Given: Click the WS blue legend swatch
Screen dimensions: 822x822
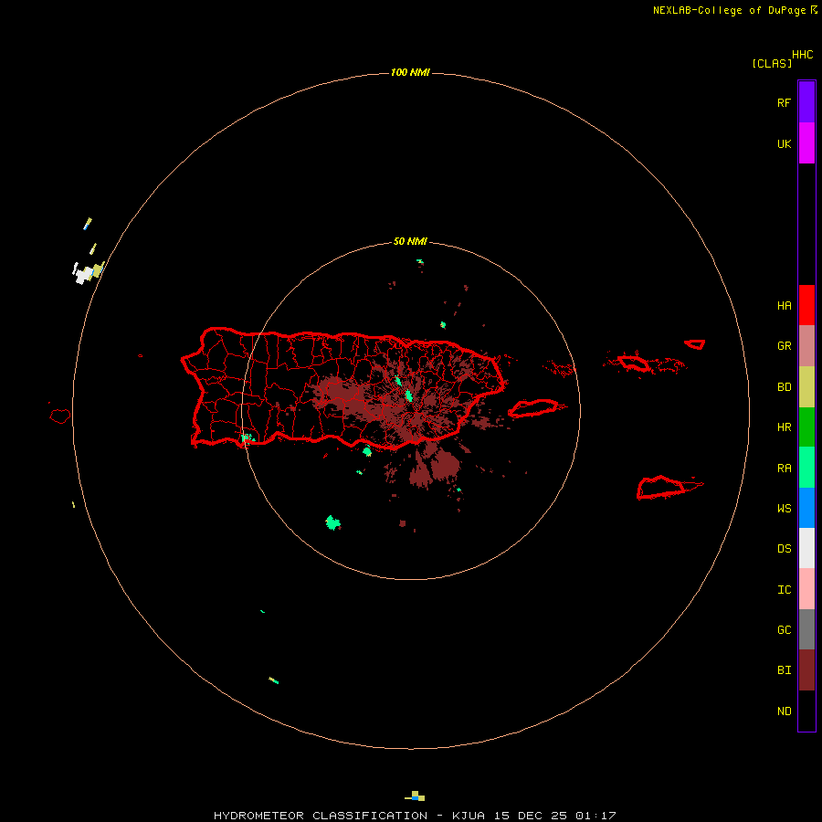Looking at the screenshot, I should (806, 508).
